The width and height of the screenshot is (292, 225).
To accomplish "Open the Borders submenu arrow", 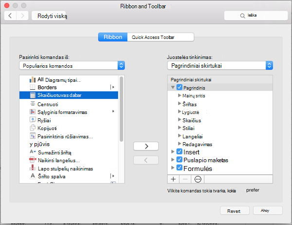I will (x=112, y=87).
